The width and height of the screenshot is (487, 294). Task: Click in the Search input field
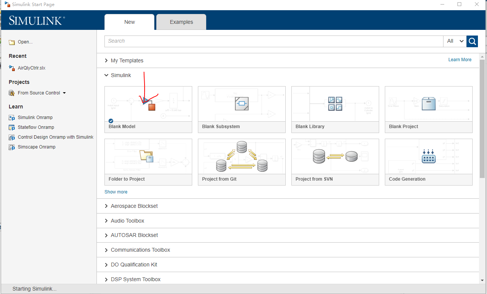tap(274, 41)
